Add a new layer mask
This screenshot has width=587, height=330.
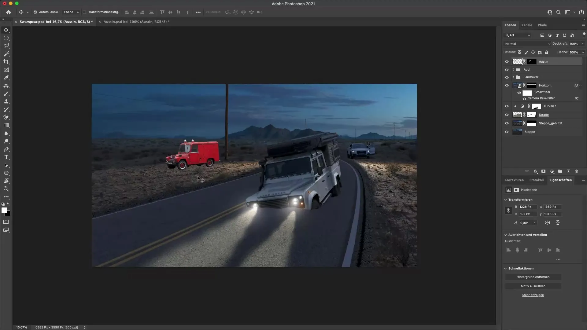coord(544,171)
